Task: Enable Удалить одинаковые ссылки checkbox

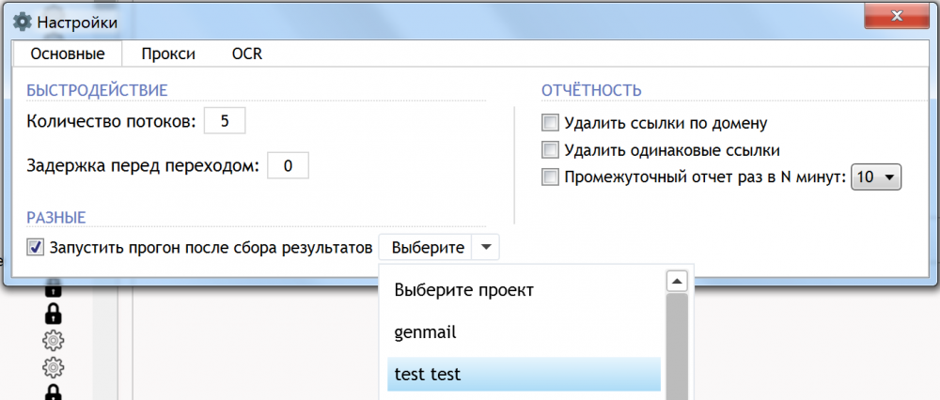Action: click(x=550, y=149)
